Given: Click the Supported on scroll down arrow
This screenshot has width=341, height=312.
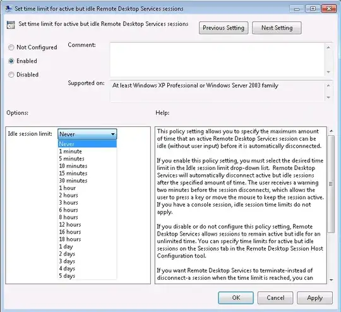Looking at the screenshot, I should [x=328, y=97].
